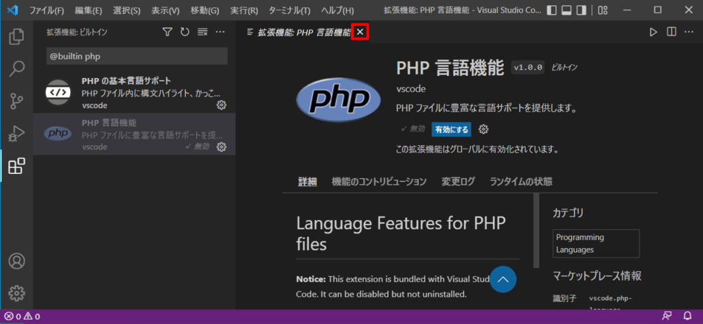This screenshot has width=703, height=324.
Task: Open the 移動(G) menu
Action: click(205, 10)
